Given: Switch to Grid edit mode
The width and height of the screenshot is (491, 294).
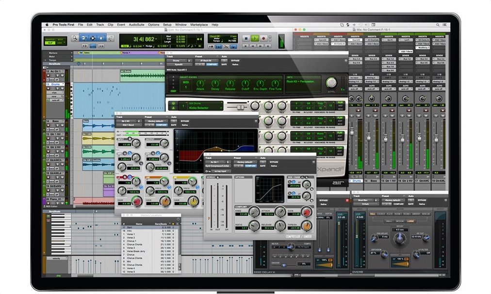Looking at the screenshot, I should [x=60, y=43].
